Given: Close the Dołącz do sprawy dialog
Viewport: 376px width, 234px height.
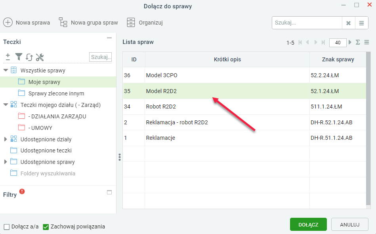Looking at the screenshot, I should pyautogui.click(x=370, y=5).
